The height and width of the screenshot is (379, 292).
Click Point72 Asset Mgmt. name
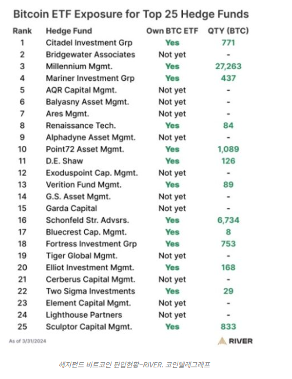point(85,149)
